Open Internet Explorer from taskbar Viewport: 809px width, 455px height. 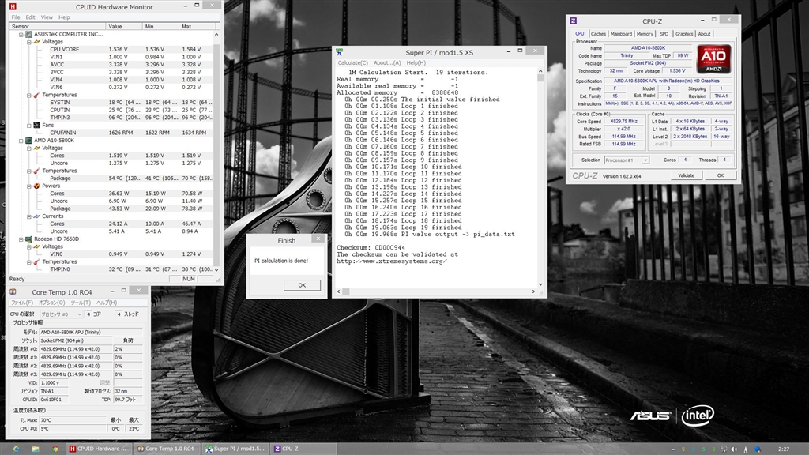[x=16, y=449]
